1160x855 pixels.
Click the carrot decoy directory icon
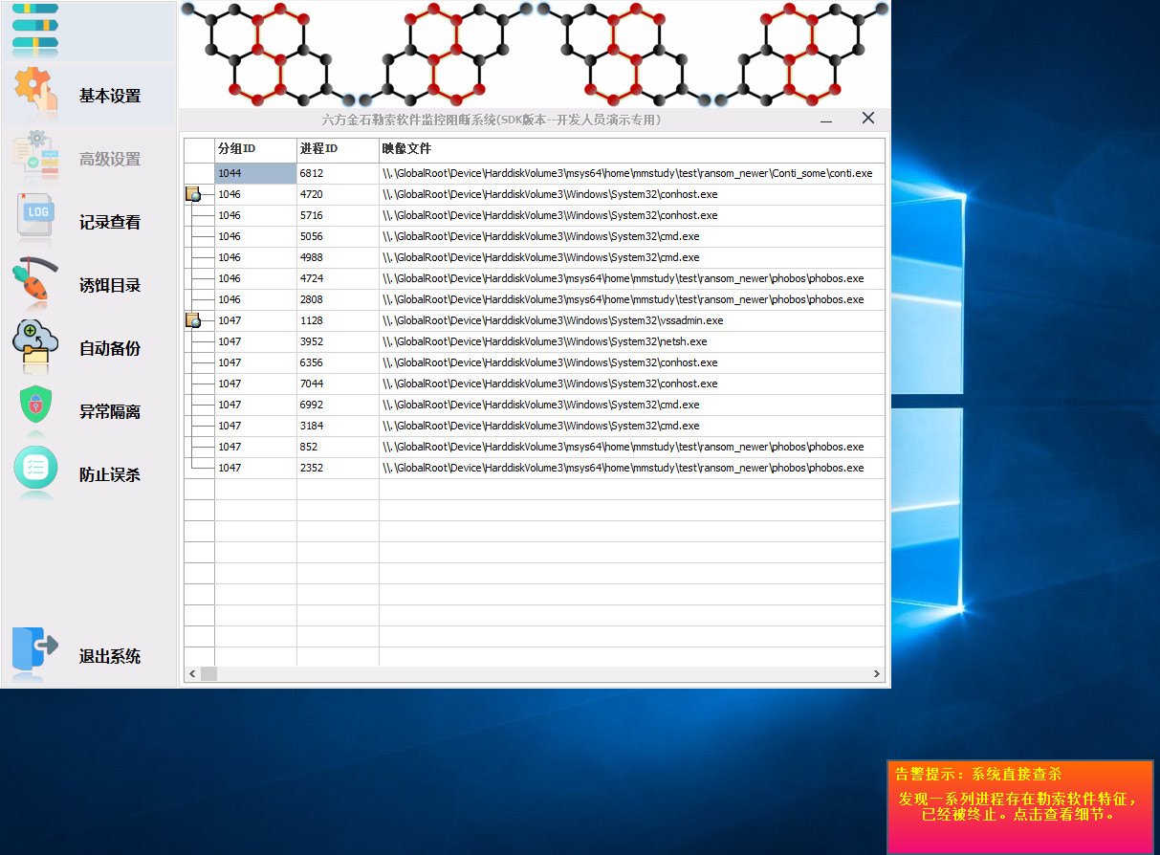pos(35,281)
